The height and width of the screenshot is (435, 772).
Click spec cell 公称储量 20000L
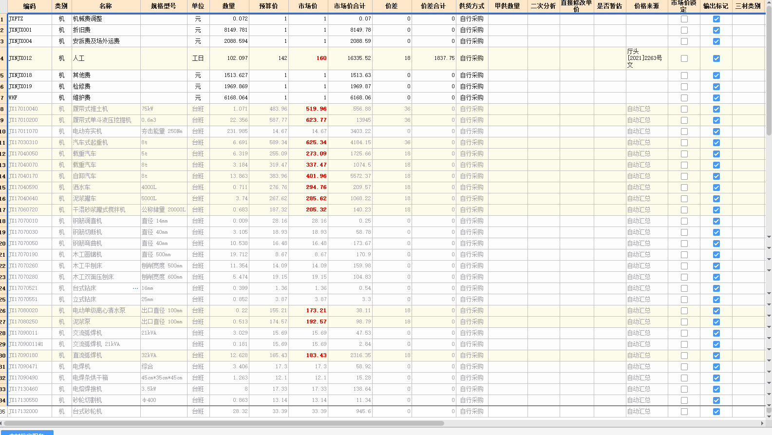coord(164,210)
